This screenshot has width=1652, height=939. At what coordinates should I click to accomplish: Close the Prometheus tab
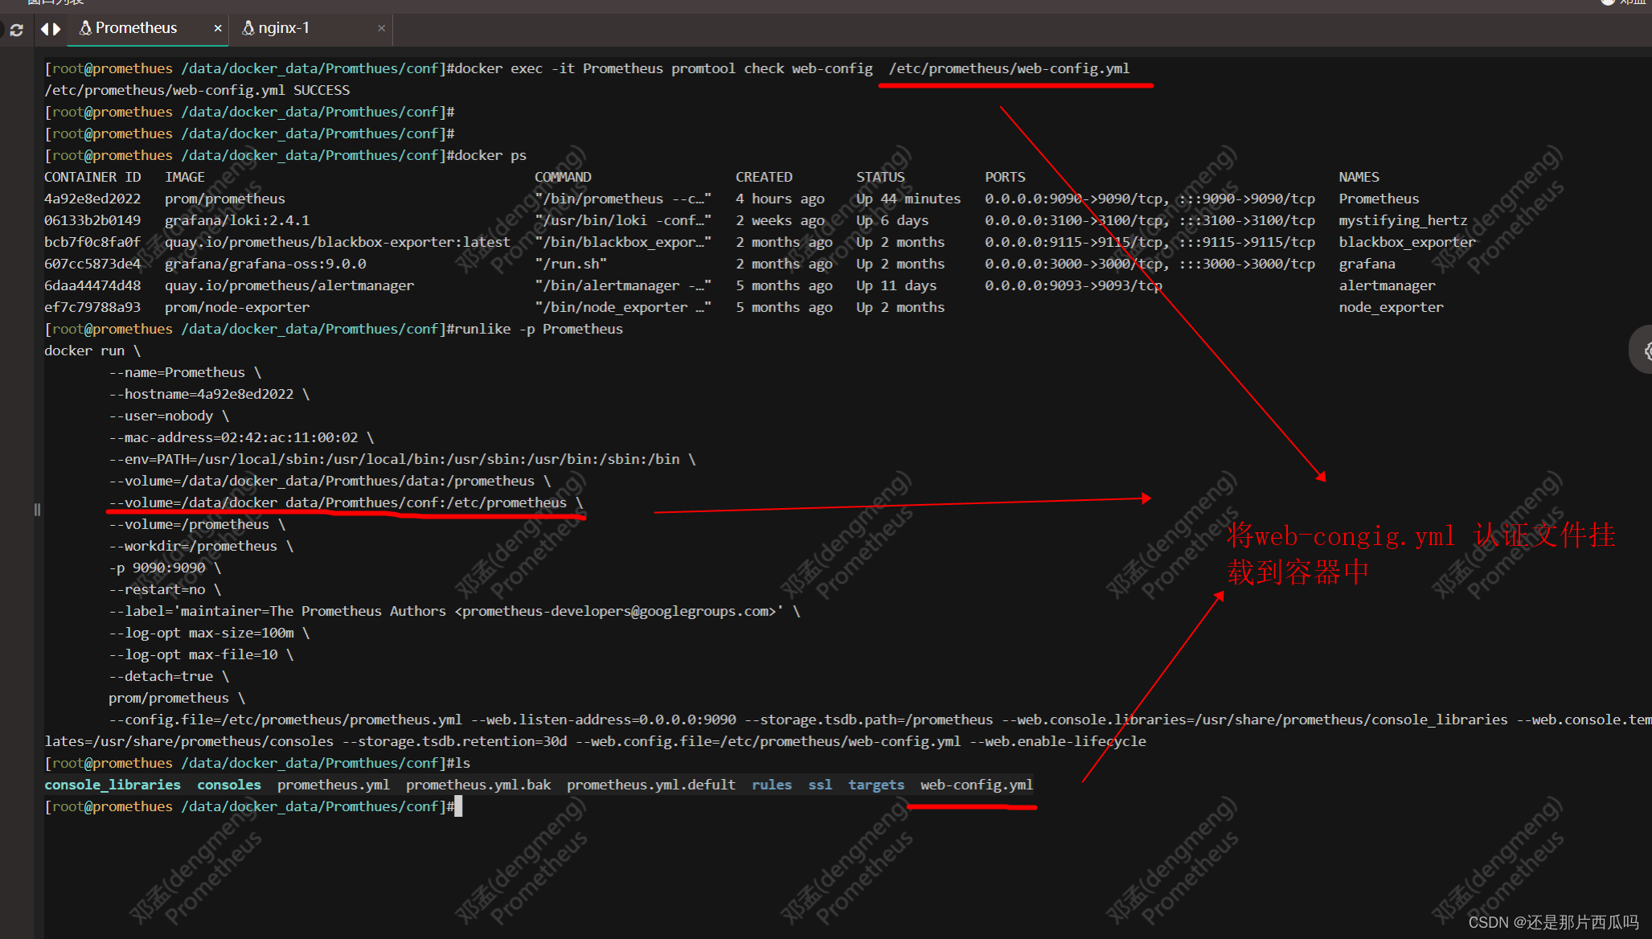pyautogui.click(x=218, y=28)
